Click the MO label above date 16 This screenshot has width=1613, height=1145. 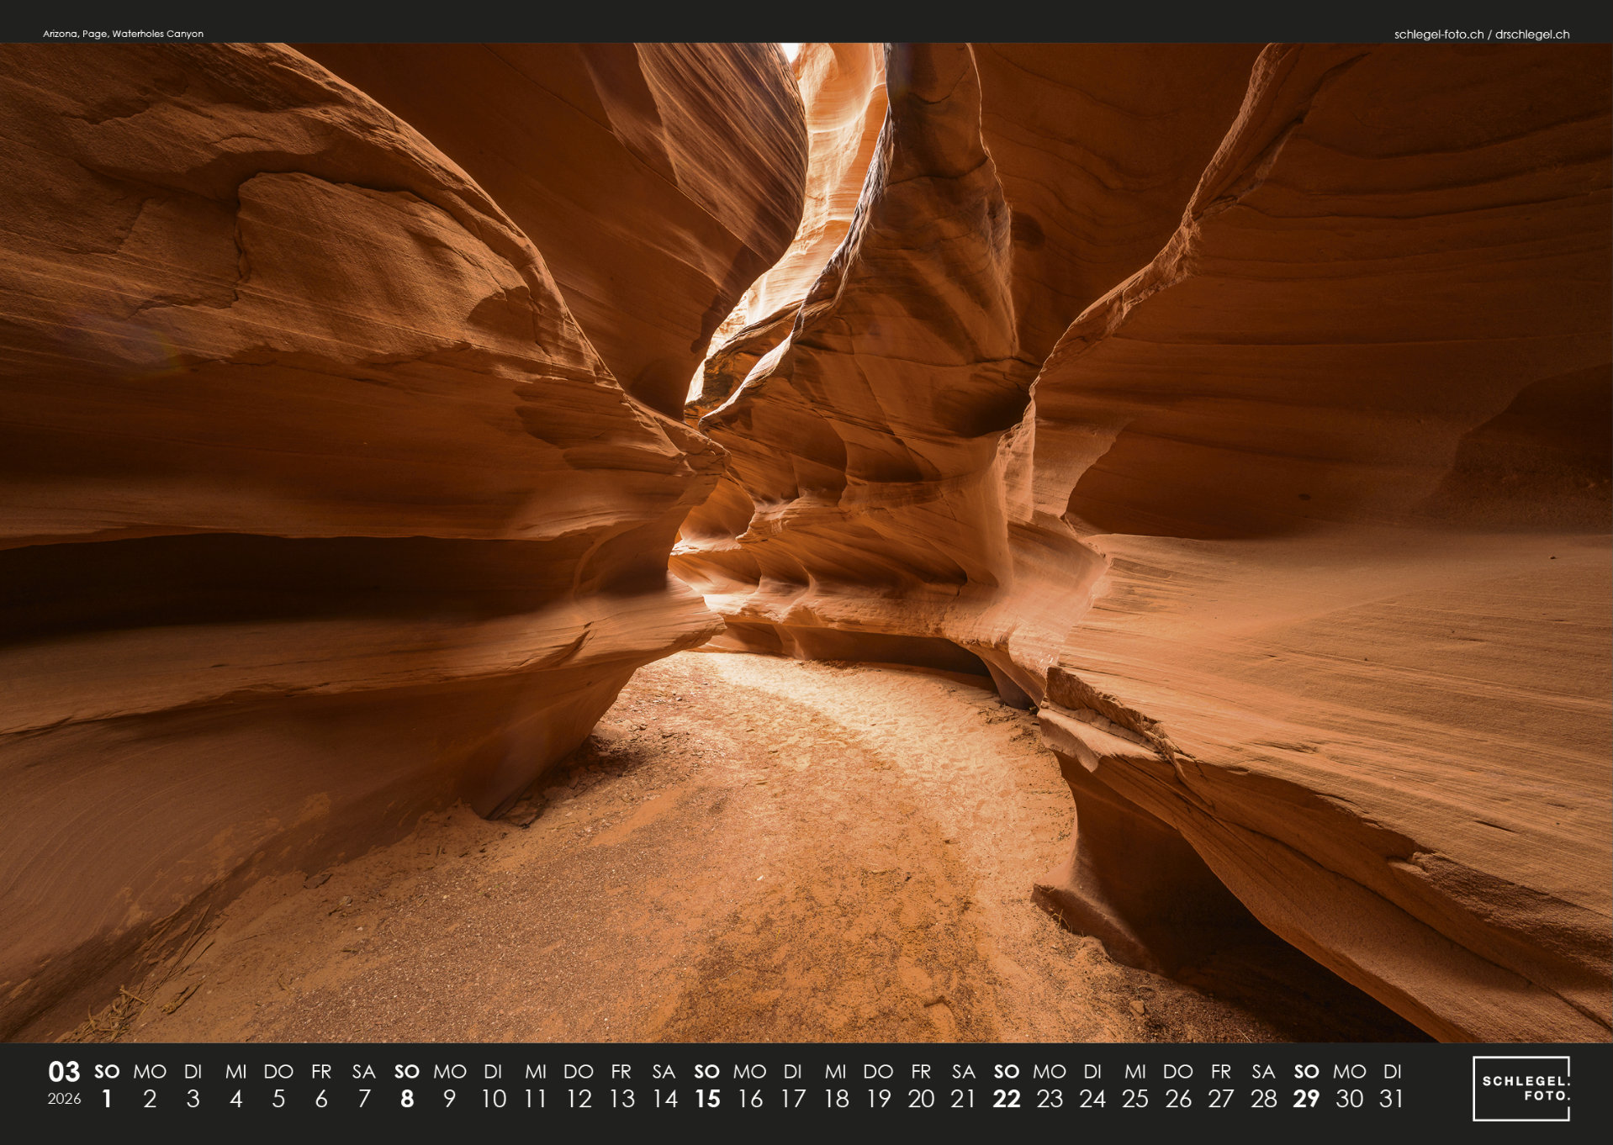(749, 1072)
